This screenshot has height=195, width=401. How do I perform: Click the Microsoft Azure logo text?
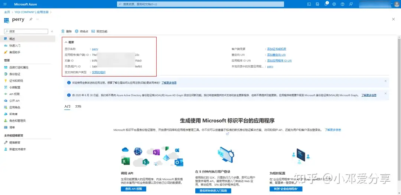click(x=25, y=4)
